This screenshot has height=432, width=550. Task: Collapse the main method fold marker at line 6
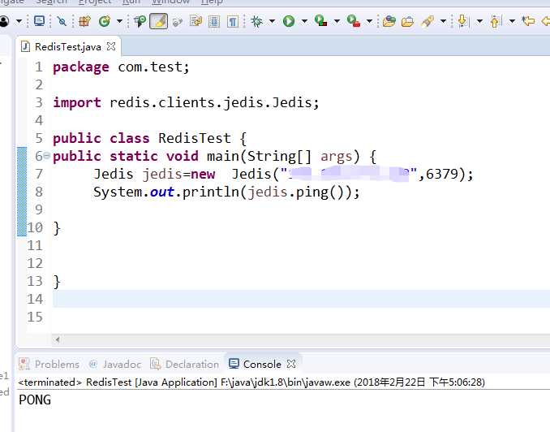click(46, 156)
